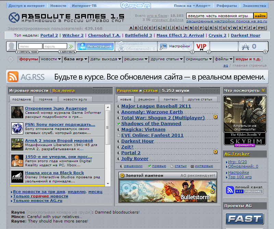The height and width of the screenshot is (229, 274).
Task: Open the форумы menu item
Action: [28, 59]
